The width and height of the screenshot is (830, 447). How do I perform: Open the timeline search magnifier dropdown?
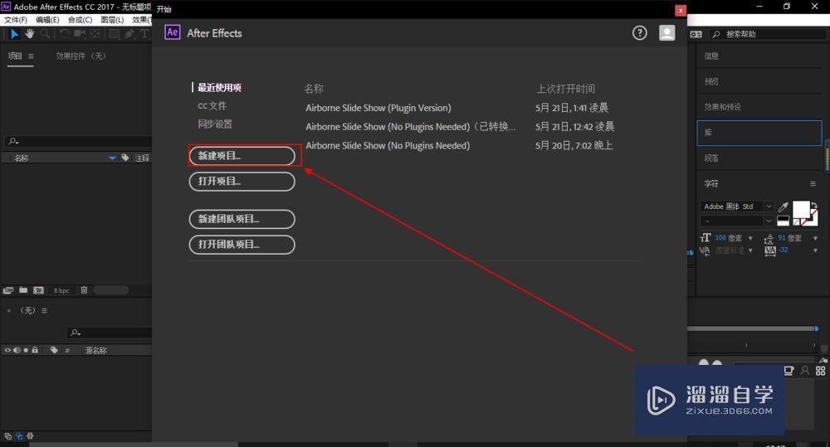(x=76, y=333)
